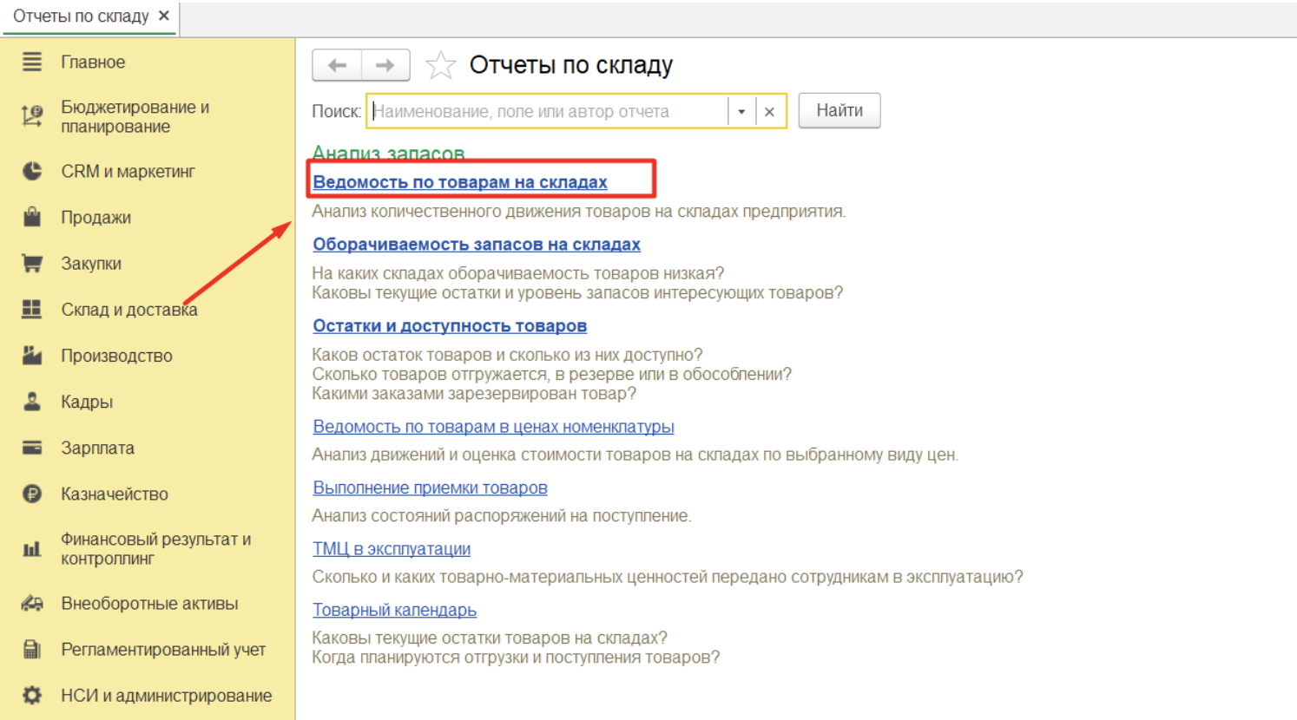
Task: Click the НСИ и администрирование gear icon
Action: click(32, 695)
